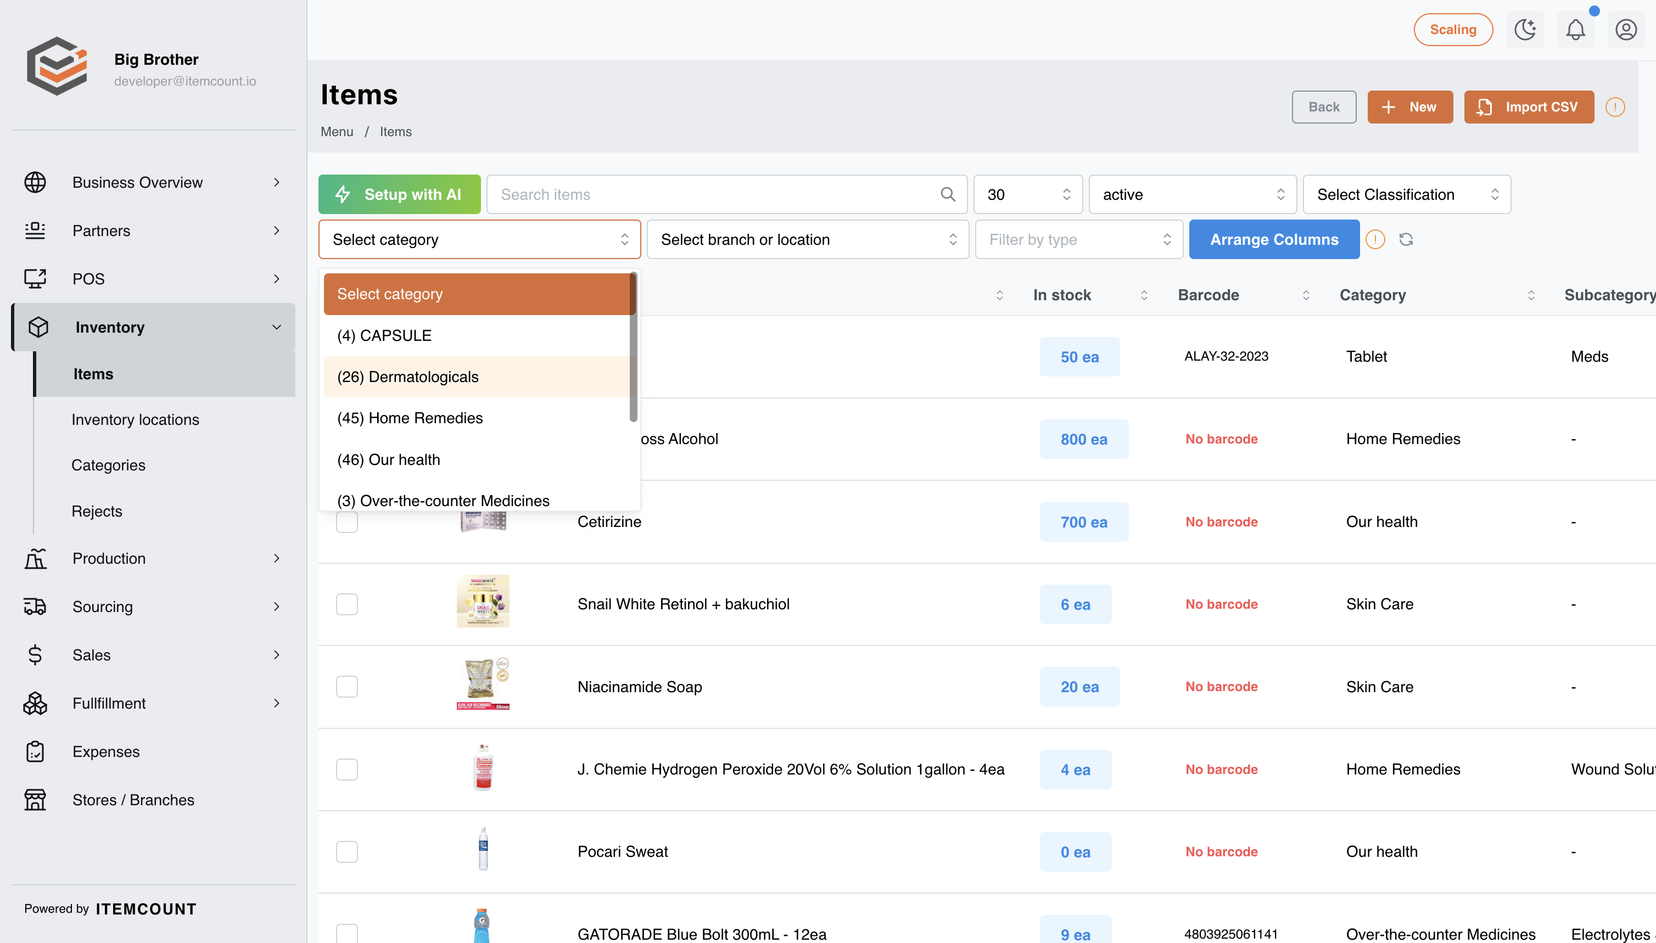Click the Business Overview globe icon
1656x943 pixels.
[35, 183]
